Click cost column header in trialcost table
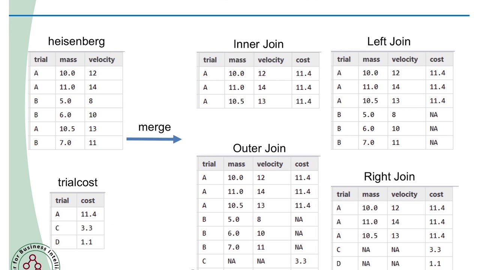480x270 pixels. (x=88, y=201)
